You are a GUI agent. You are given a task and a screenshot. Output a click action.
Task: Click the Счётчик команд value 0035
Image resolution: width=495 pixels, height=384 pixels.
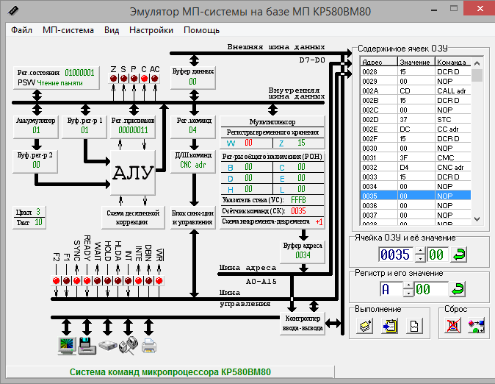pyautogui.click(x=298, y=211)
